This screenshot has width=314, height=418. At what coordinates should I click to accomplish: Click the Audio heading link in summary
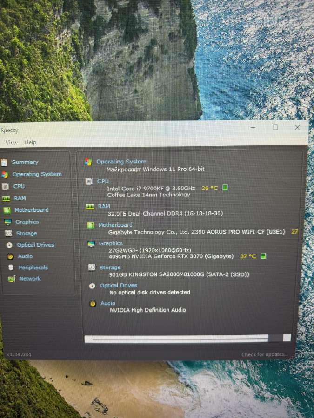tap(108, 303)
